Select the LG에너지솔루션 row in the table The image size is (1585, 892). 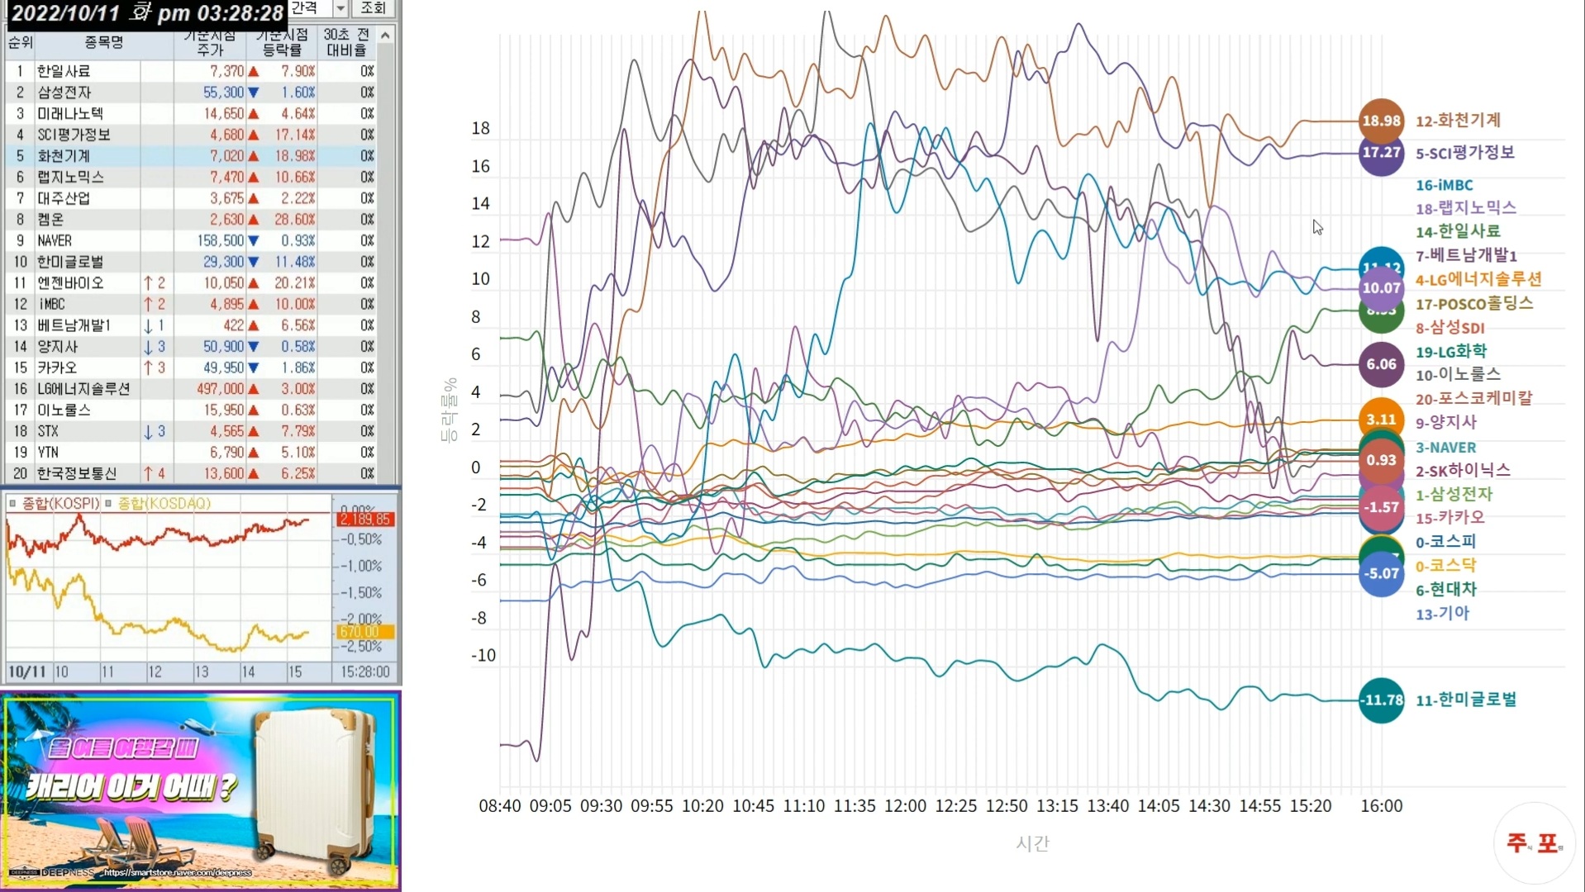[191, 389]
